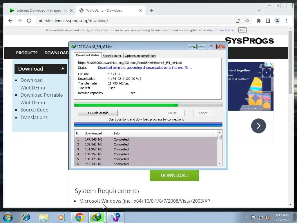
Task: Click ad next arrow circle button
Action: 258,125
